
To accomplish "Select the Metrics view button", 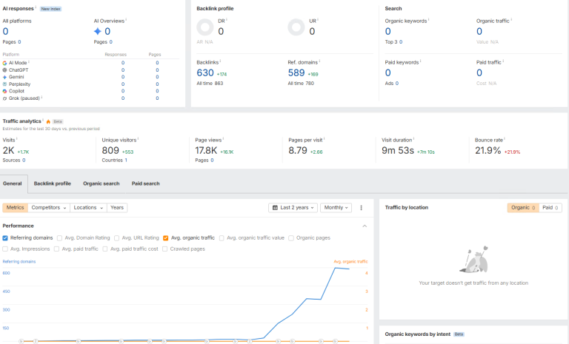I will pos(16,208).
